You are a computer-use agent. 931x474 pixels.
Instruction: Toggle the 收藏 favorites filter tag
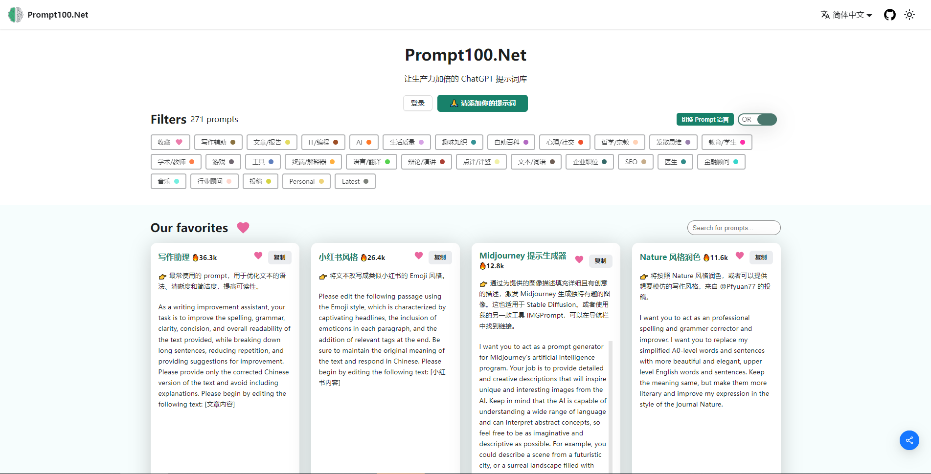[x=170, y=142]
